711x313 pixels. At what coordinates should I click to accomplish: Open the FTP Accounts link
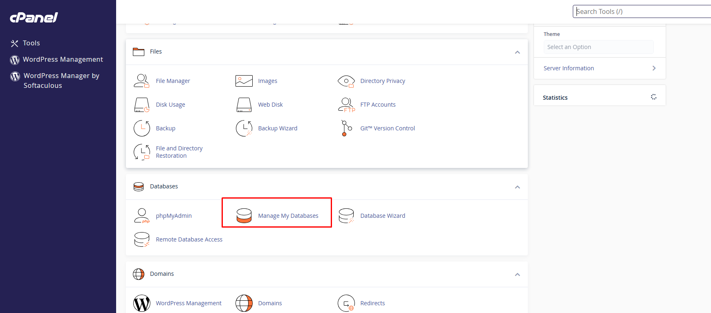tap(378, 105)
